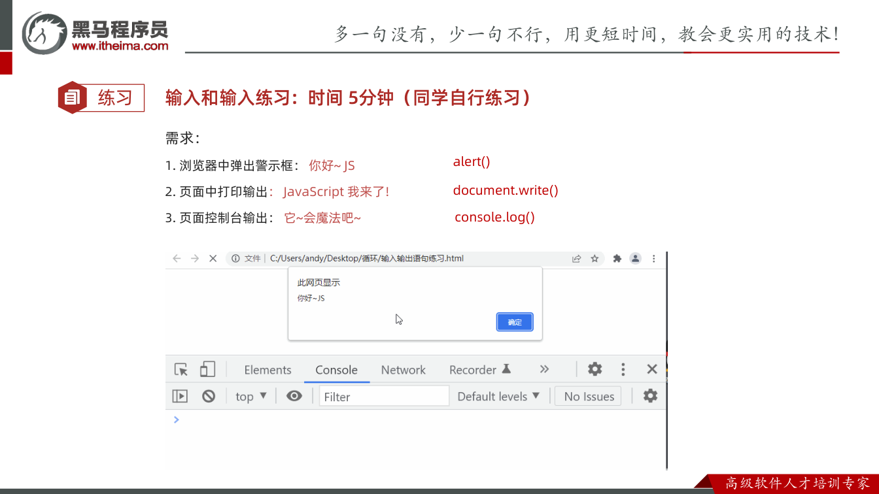This screenshot has height=494, width=879.
Task: Click the 练习 badge label
Action: click(115, 98)
